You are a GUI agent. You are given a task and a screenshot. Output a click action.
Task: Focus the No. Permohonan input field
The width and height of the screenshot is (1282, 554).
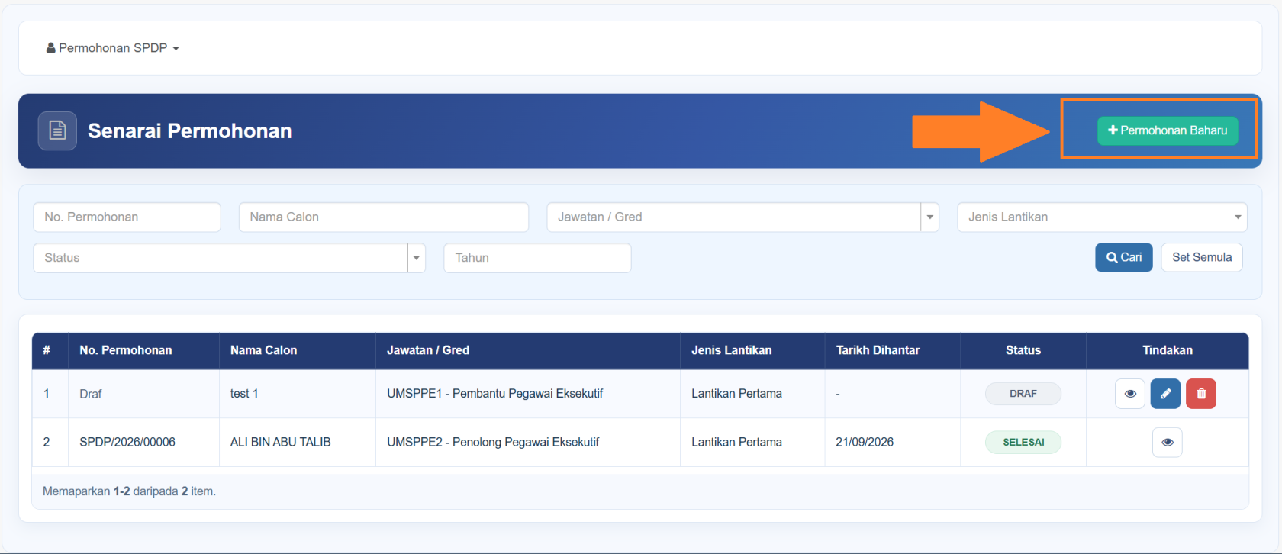point(127,217)
